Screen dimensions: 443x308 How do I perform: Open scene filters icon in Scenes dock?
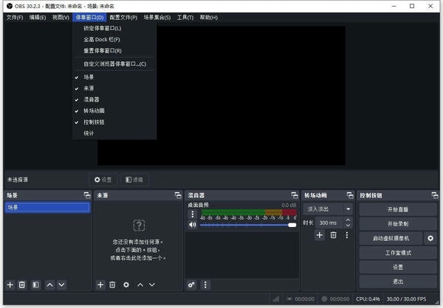pos(35,285)
